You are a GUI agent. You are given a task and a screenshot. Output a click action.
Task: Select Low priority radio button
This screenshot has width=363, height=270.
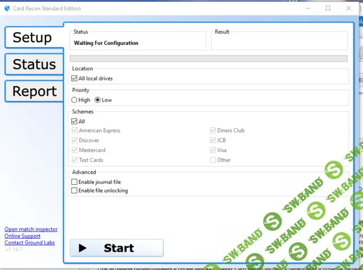98,100
